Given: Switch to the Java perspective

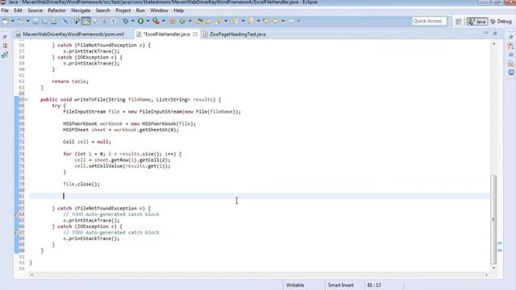Looking at the screenshot, I should tap(477, 22).
